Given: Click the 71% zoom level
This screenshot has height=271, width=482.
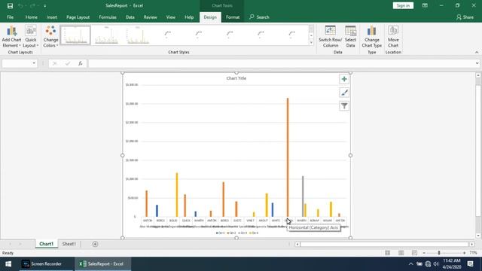Looking at the screenshot, I should tap(473, 253).
